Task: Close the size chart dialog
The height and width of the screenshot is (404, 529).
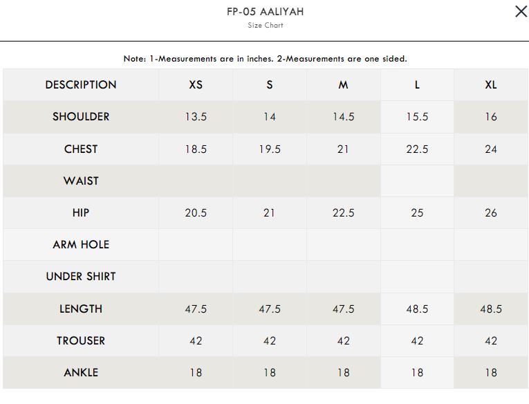Action: (x=521, y=12)
